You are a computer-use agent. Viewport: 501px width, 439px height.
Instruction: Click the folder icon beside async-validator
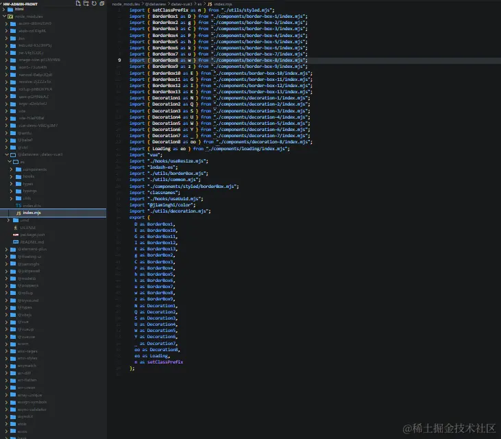point(13,410)
